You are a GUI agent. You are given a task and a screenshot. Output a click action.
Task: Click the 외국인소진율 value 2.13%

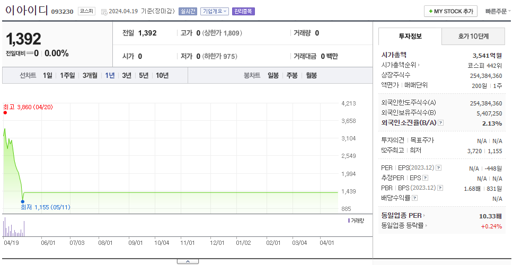point(492,123)
